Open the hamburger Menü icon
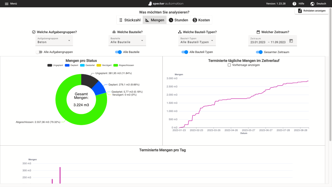The image size is (332, 187). coord(7,4)
